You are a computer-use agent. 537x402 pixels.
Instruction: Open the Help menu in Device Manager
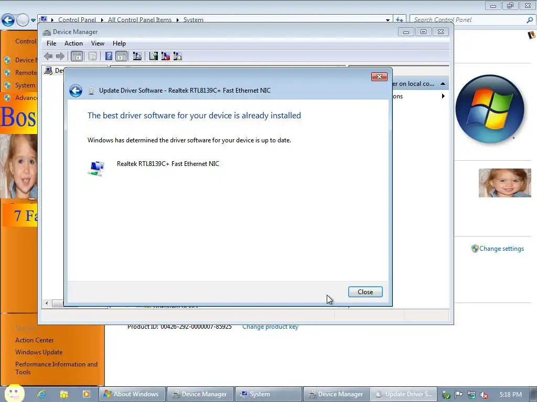pos(119,43)
